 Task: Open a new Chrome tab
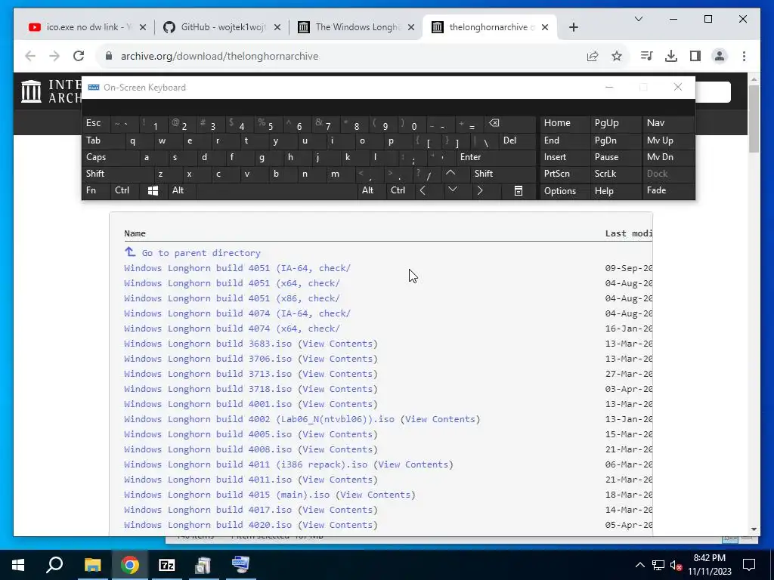pos(573,27)
